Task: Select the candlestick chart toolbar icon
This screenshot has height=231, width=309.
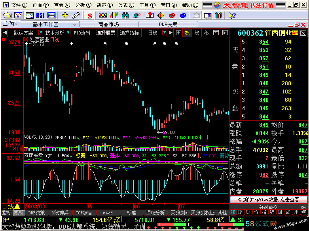Action: click(29, 15)
